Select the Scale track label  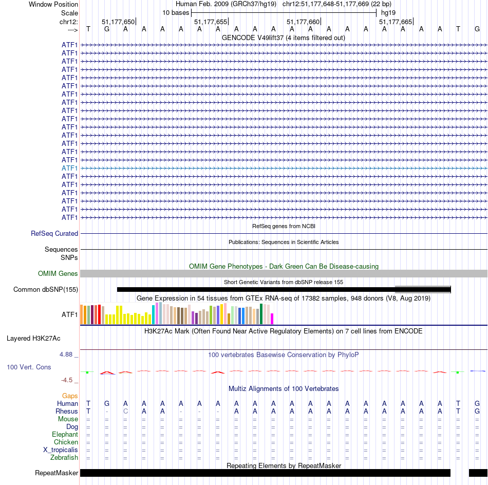[x=69, y=13]
